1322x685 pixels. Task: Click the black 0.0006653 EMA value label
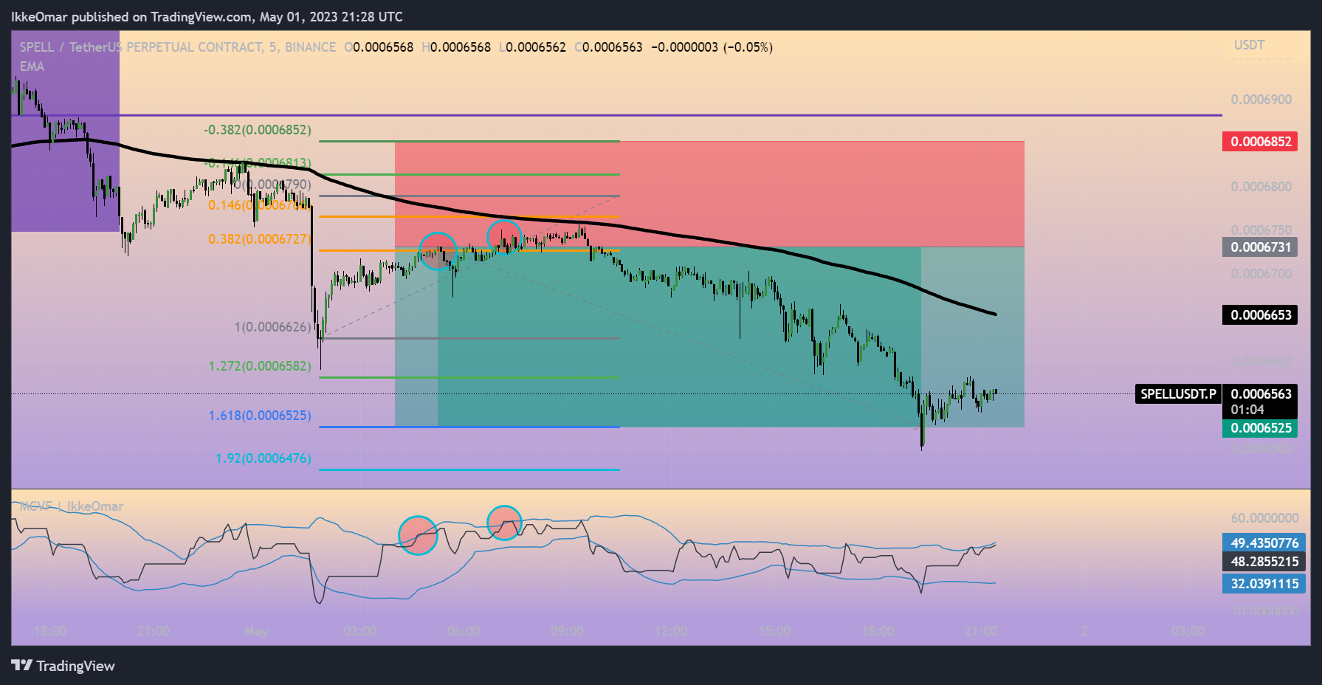click(1260, 314)
